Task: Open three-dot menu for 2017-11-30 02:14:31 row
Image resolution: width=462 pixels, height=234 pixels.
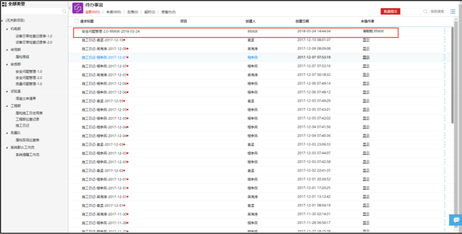Action: (x=445, y=214)
